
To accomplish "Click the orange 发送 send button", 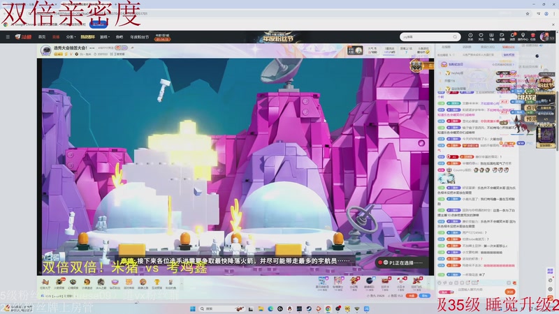I will [x=510, y=291].
